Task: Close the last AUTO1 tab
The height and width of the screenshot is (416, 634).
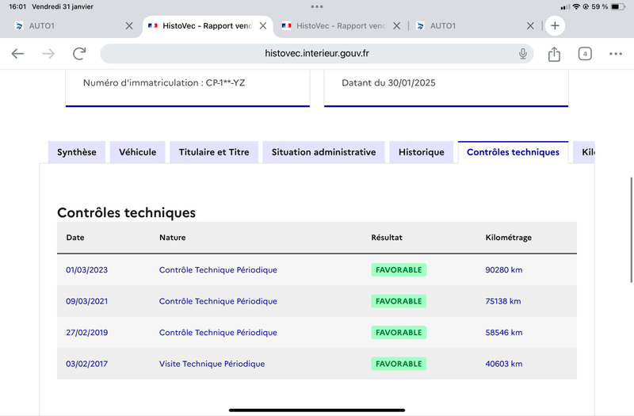Action: 530,26
